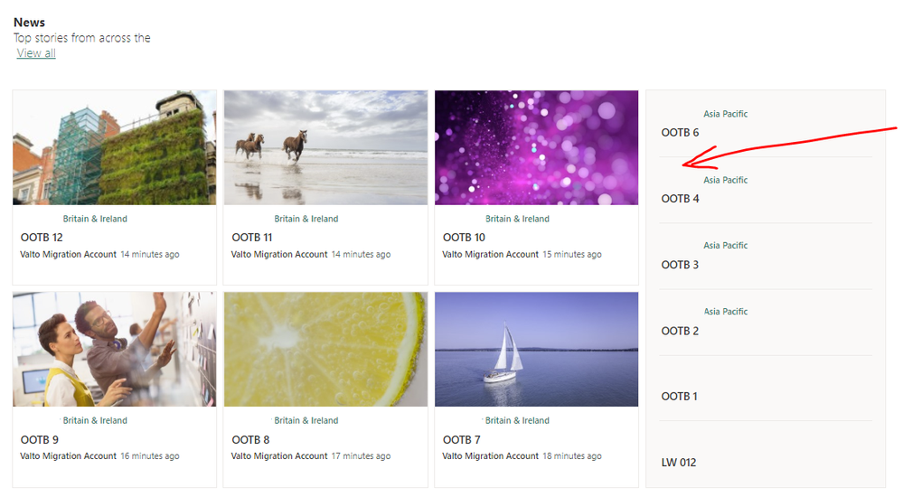The width and height of the screenshot is (903, 497).
Task: Open the OOTB 9 office thumbnail
Action: coord(115,349)
